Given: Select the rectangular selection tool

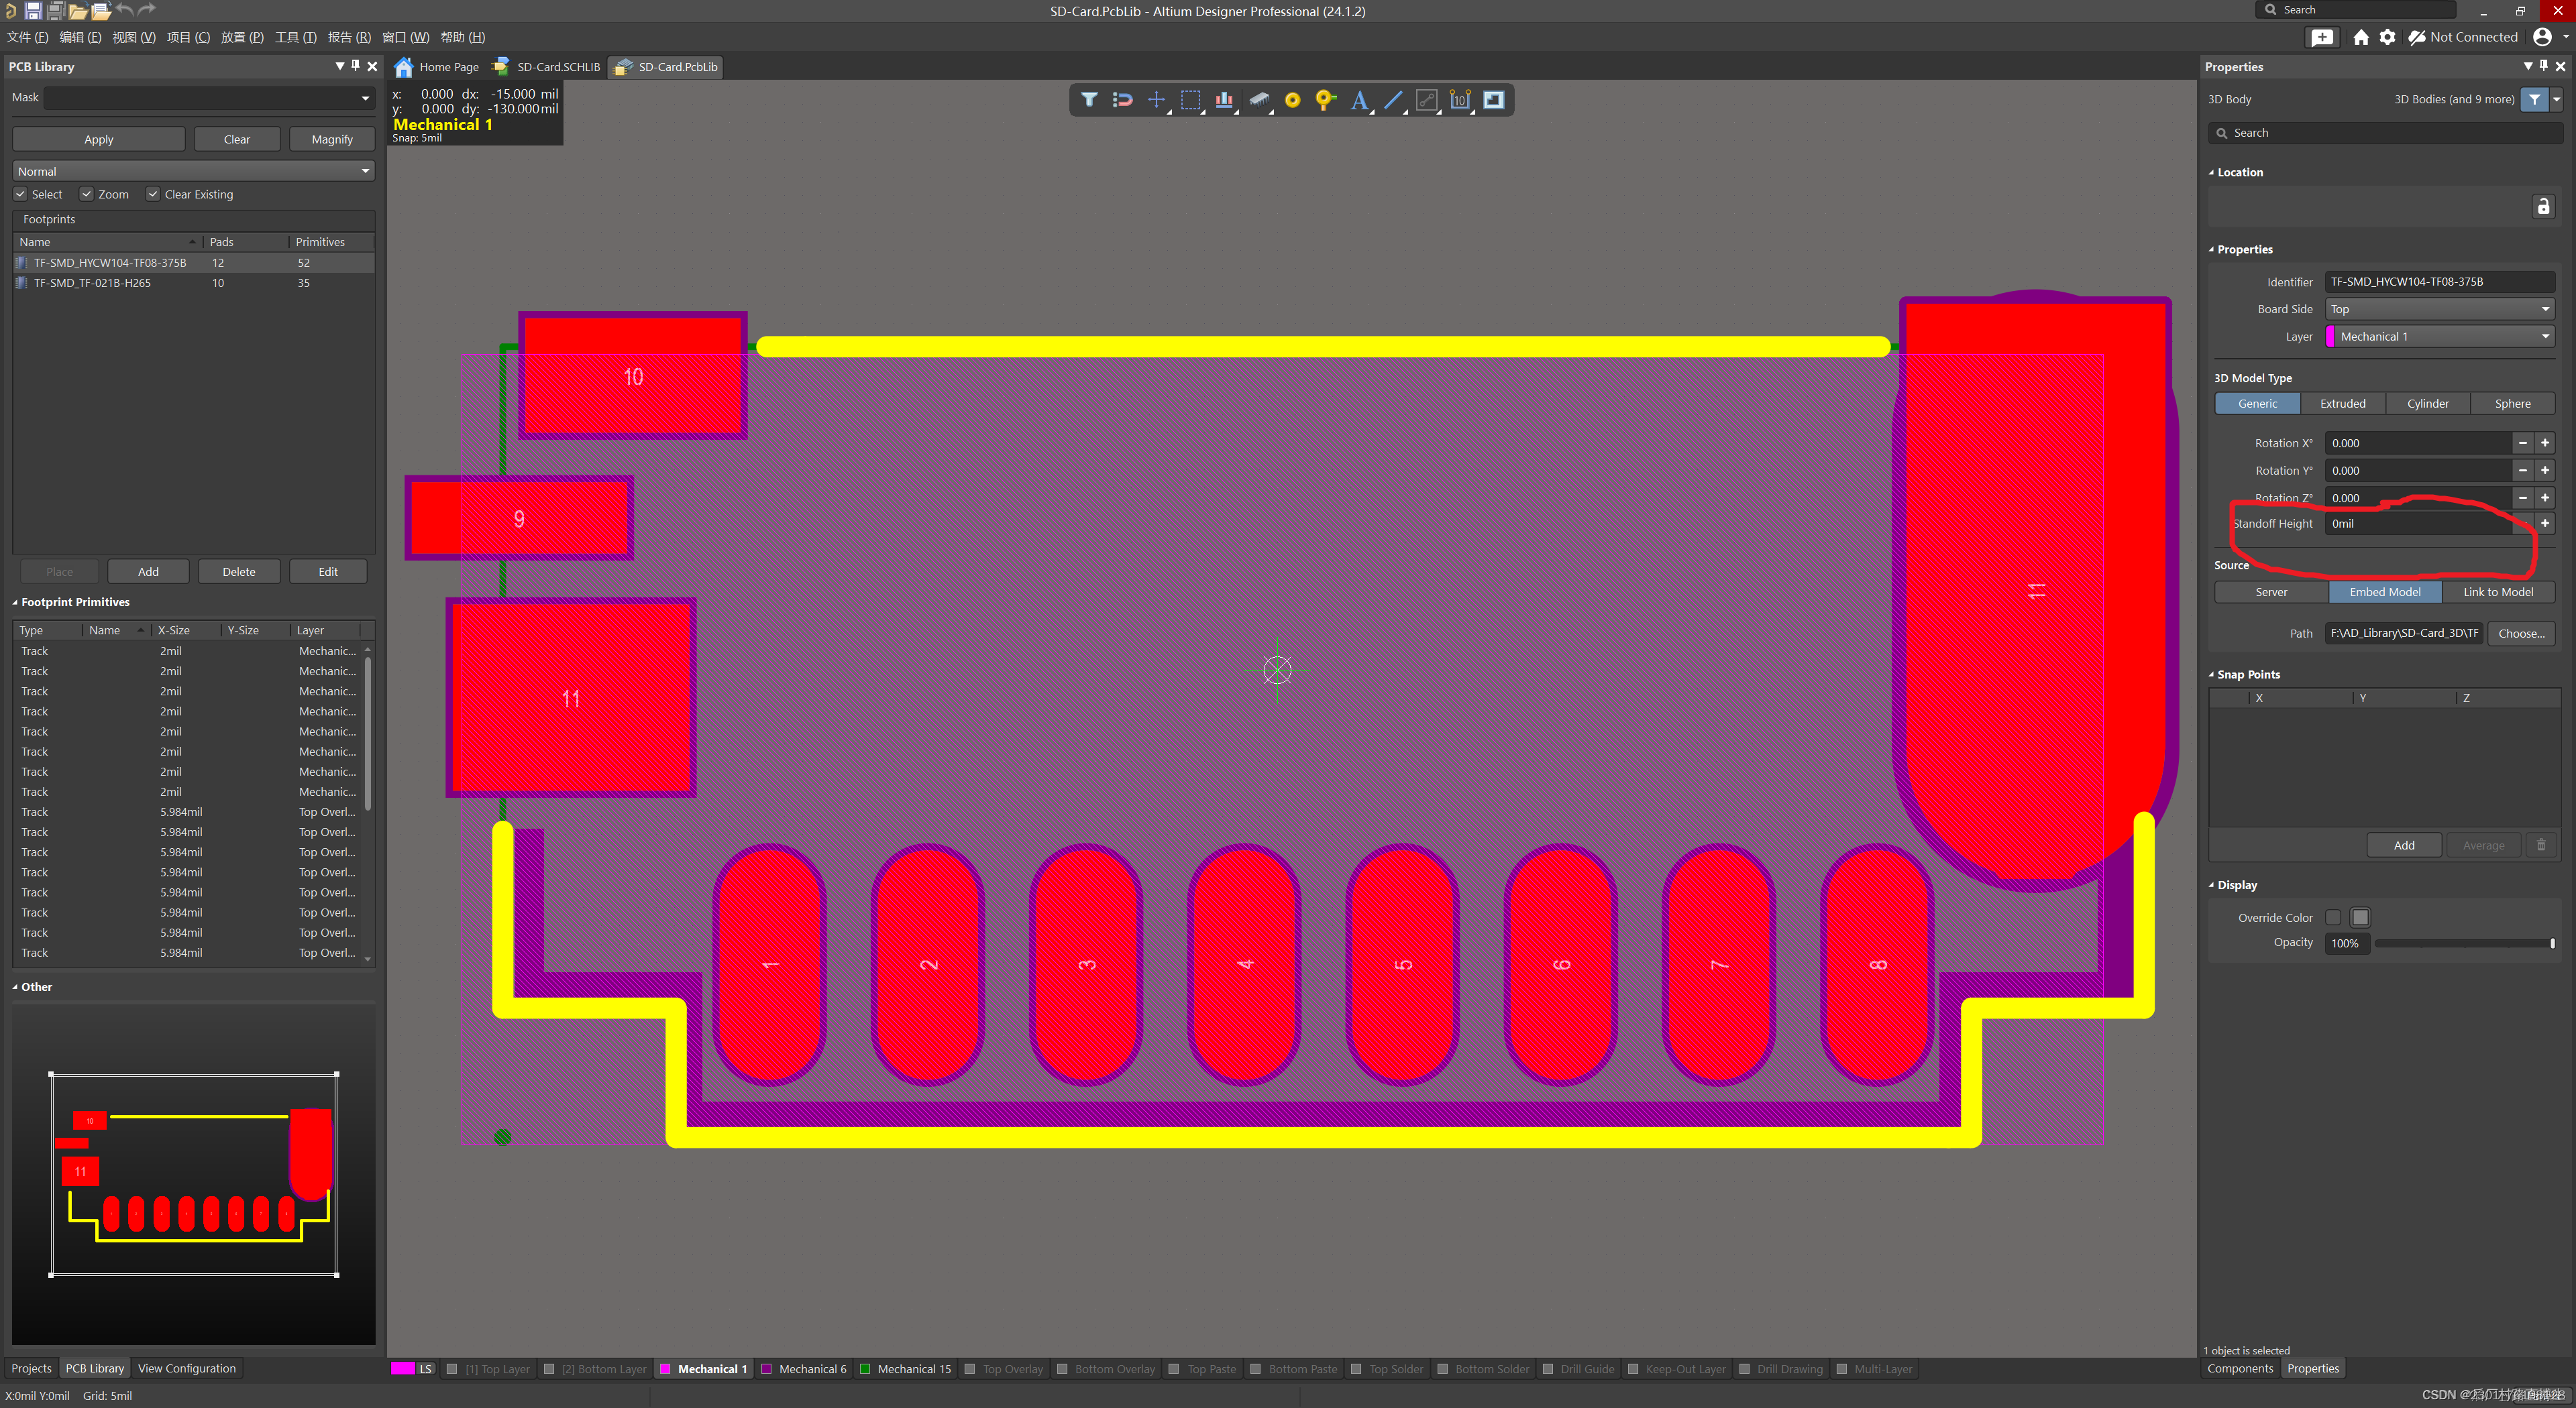Looking at the screenshot, I should [1190, 100].
